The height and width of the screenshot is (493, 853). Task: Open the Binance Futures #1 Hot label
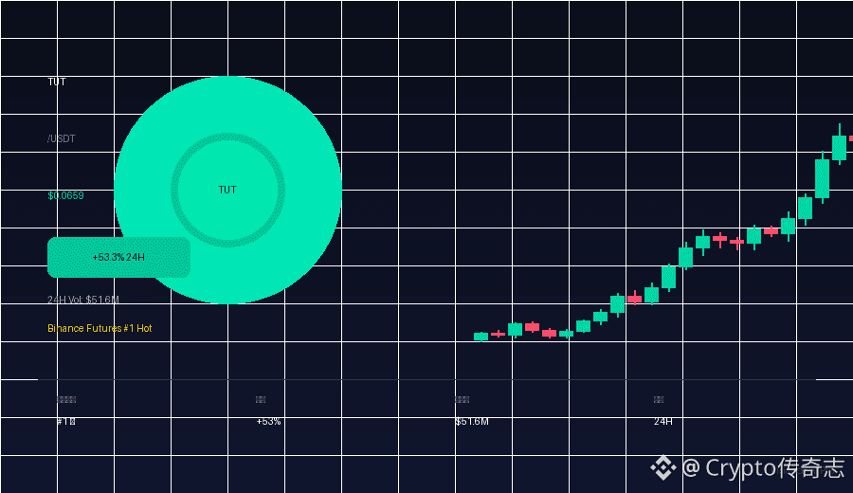(x=100, y=328)
